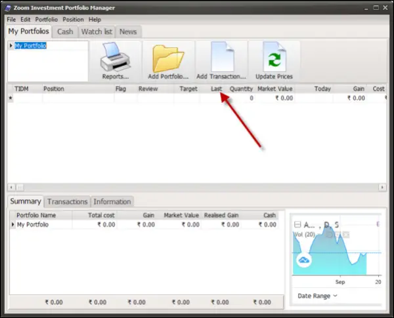Screen dimensions: 394x318
Task: Switch to the News tab
Action: click(128, 31)
